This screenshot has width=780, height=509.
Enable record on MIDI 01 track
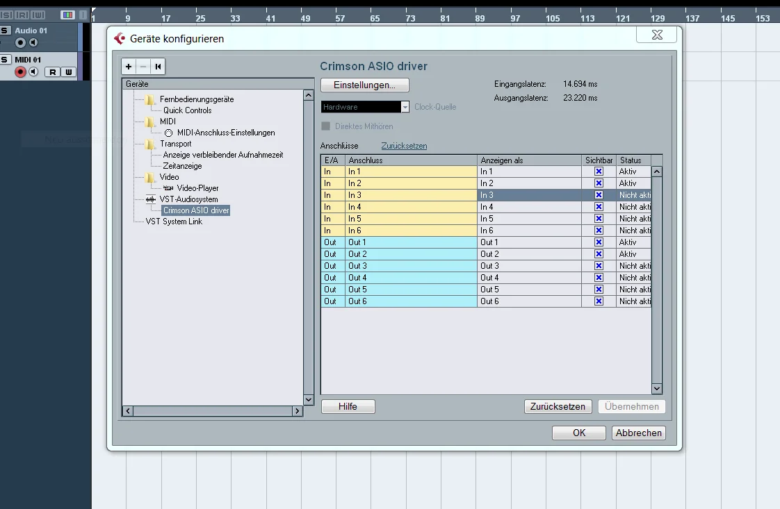(20, 72)
